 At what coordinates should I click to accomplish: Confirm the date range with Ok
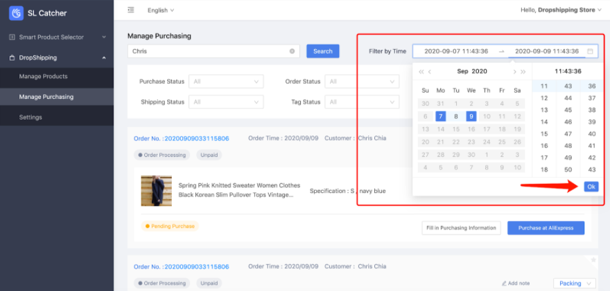591,187
